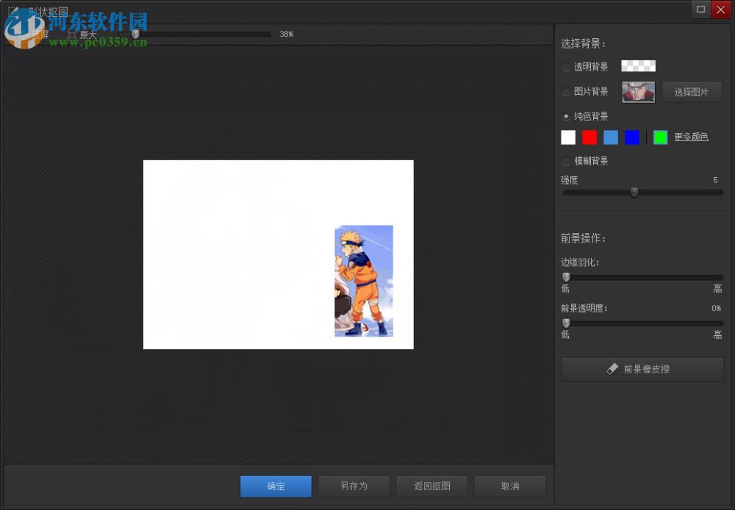The width and height of the screenshot is (735, 510).
Task: Confirm with the 确定 button
Action: click(x=276, y=486)
